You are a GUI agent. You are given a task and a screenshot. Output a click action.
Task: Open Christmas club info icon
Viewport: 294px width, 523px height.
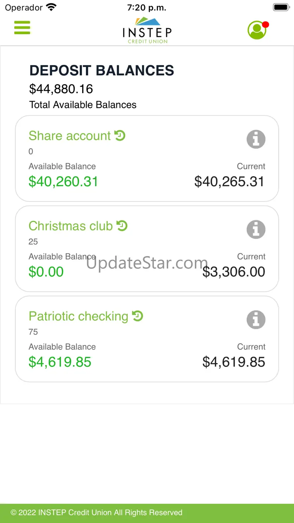click(256, 229)
